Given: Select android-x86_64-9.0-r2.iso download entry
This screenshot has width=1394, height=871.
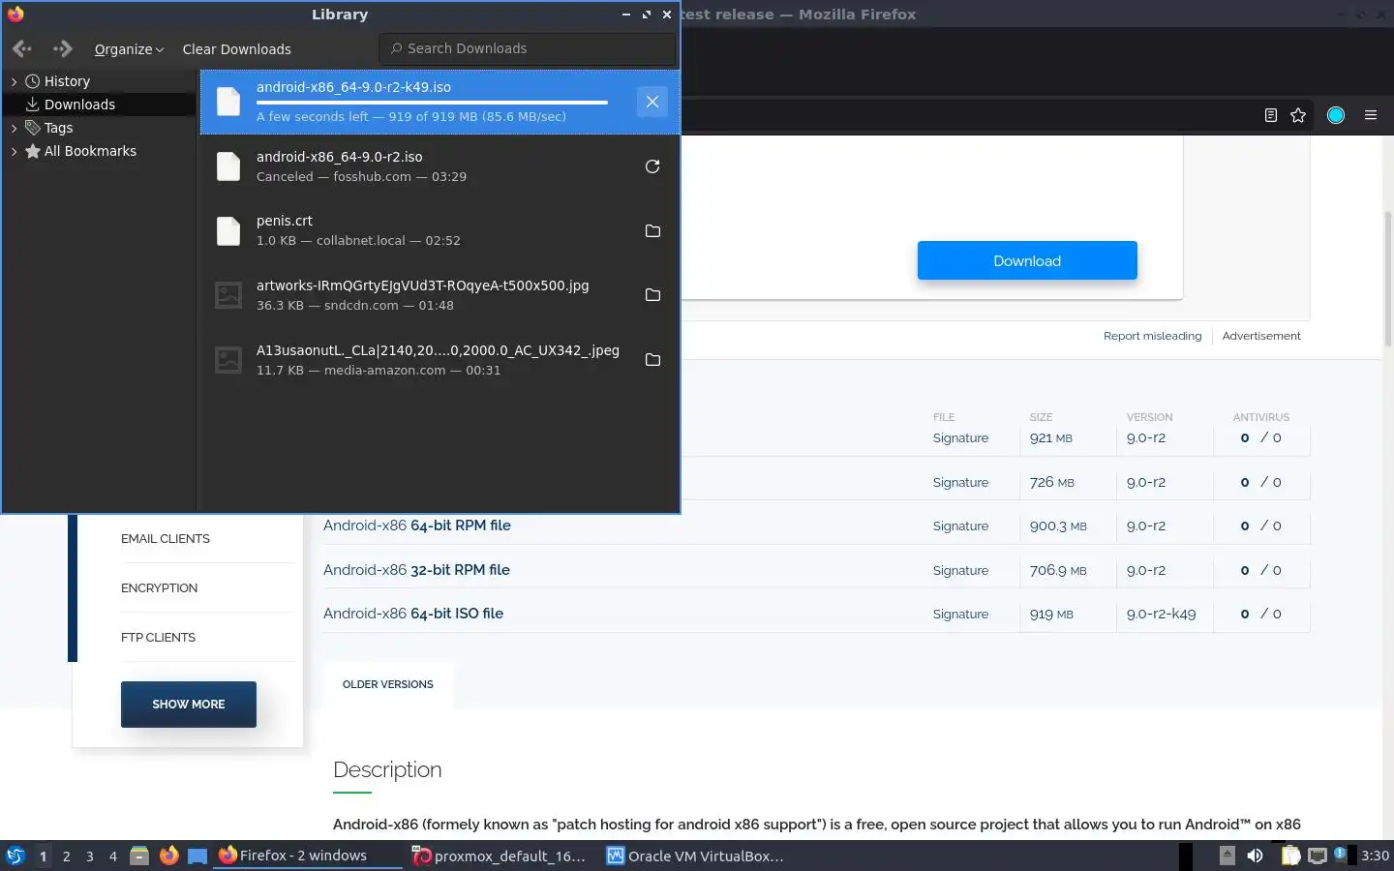Looking at the screenshot, I should (x=439, y=166).
